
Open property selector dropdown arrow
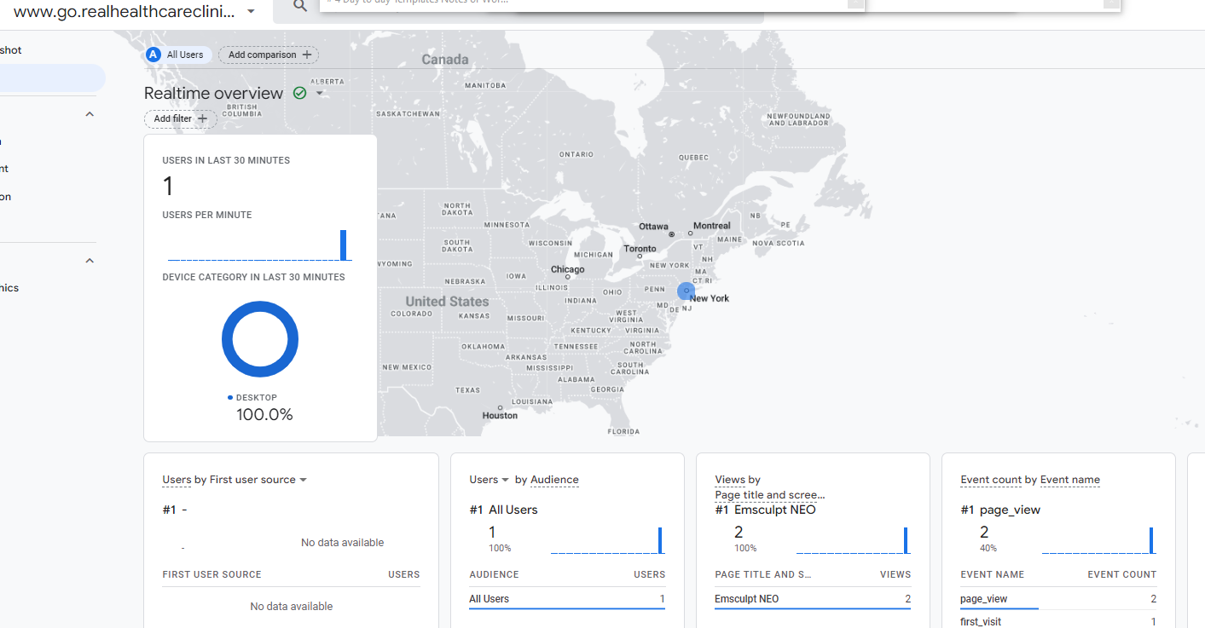tap(250, 12)
